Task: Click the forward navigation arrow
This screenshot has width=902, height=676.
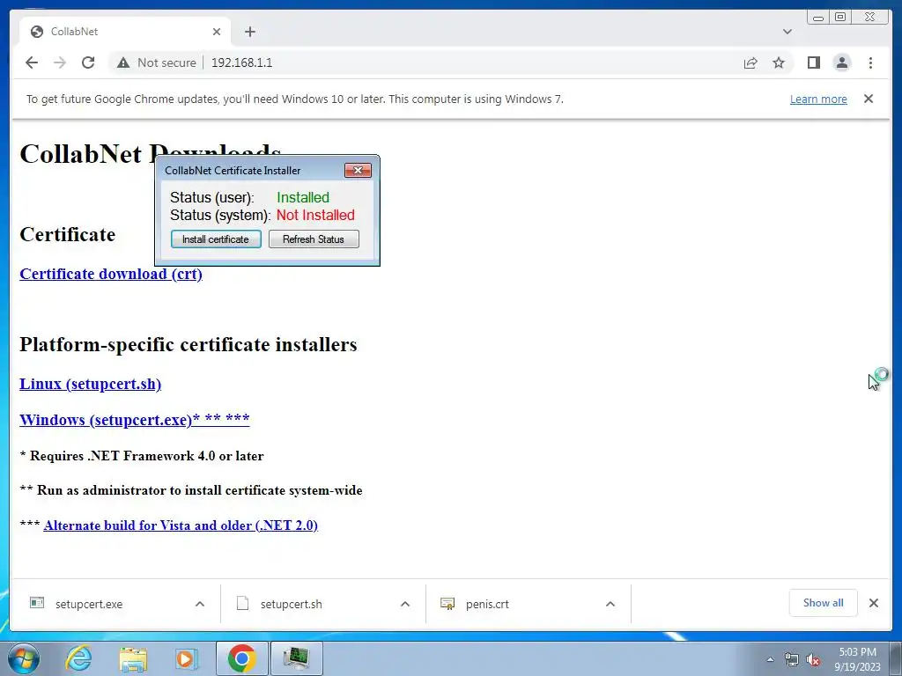Action: pos(60,62)
